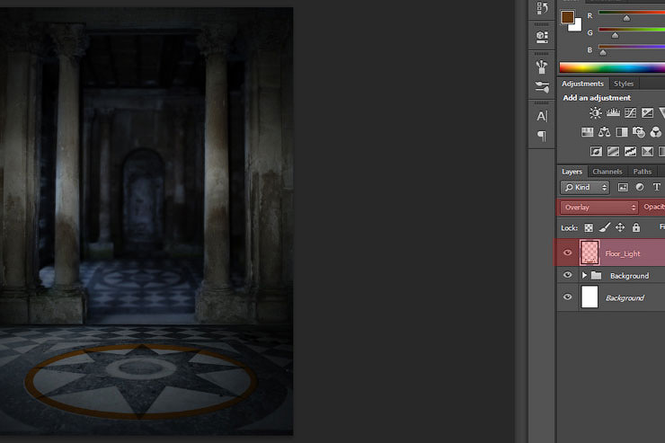Screen dimensions: 665x443
Task: Click the lock transparent pixels icon
Action: (589, 228)
